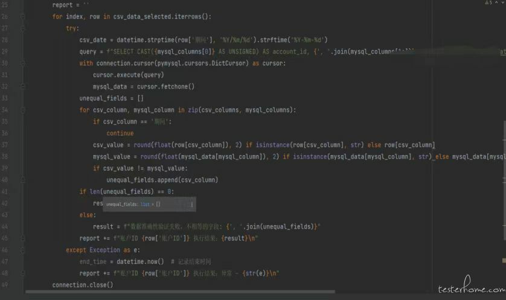
Task: Open the inspection warnings indicator showing 5
Action: coord(488,2)
